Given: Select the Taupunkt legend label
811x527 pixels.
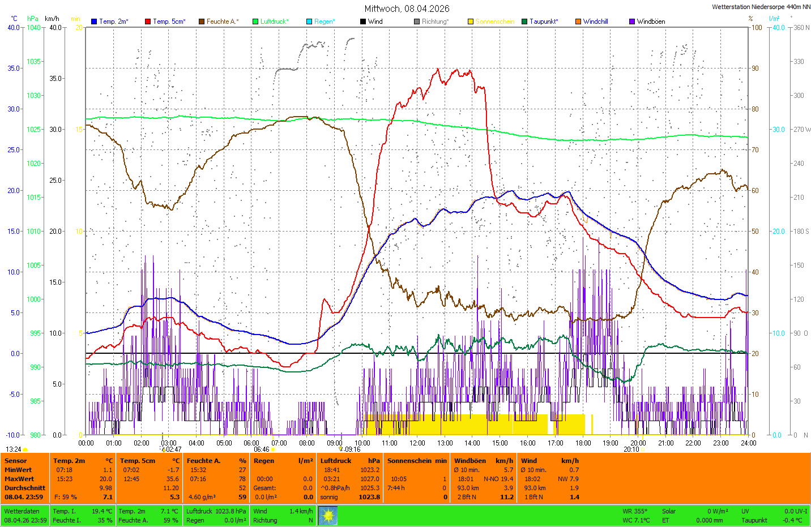Looking at the screenshot, I should [544, 22].
